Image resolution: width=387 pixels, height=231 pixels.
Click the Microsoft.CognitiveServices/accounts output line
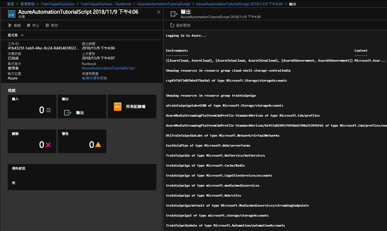tap(219, 175)
